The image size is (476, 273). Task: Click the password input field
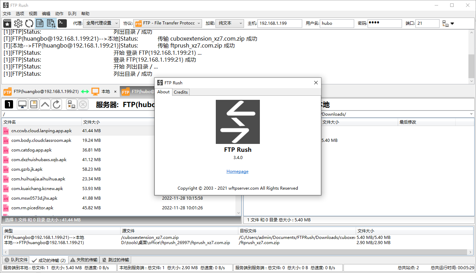pyautogui.click(x=384, y=23)
